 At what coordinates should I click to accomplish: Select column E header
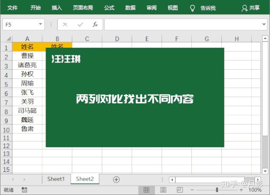pyautogui.click(x=147, y=39)
